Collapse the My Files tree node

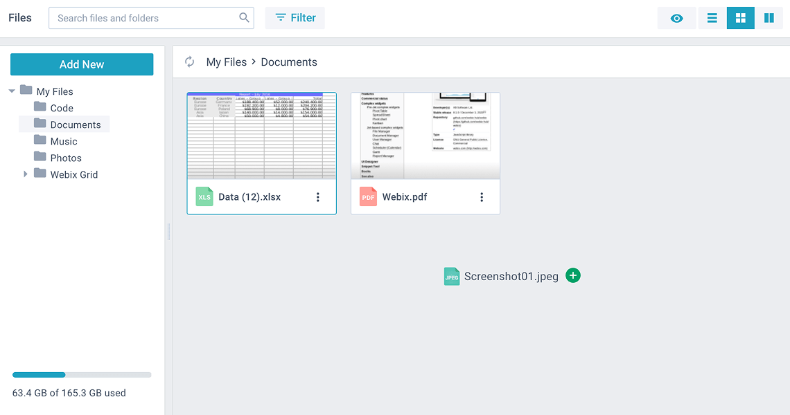tap(12, 91)
